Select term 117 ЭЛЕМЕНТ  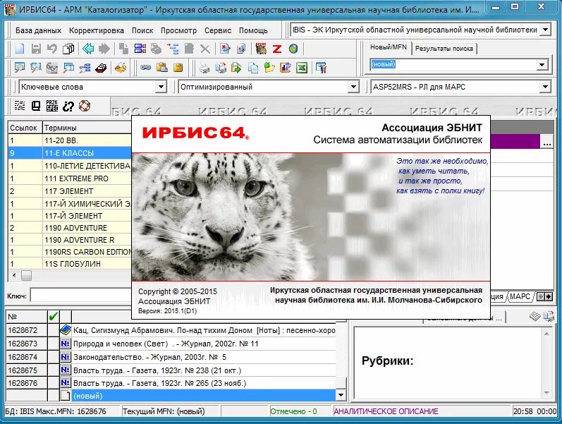click(x=70, y=191)
